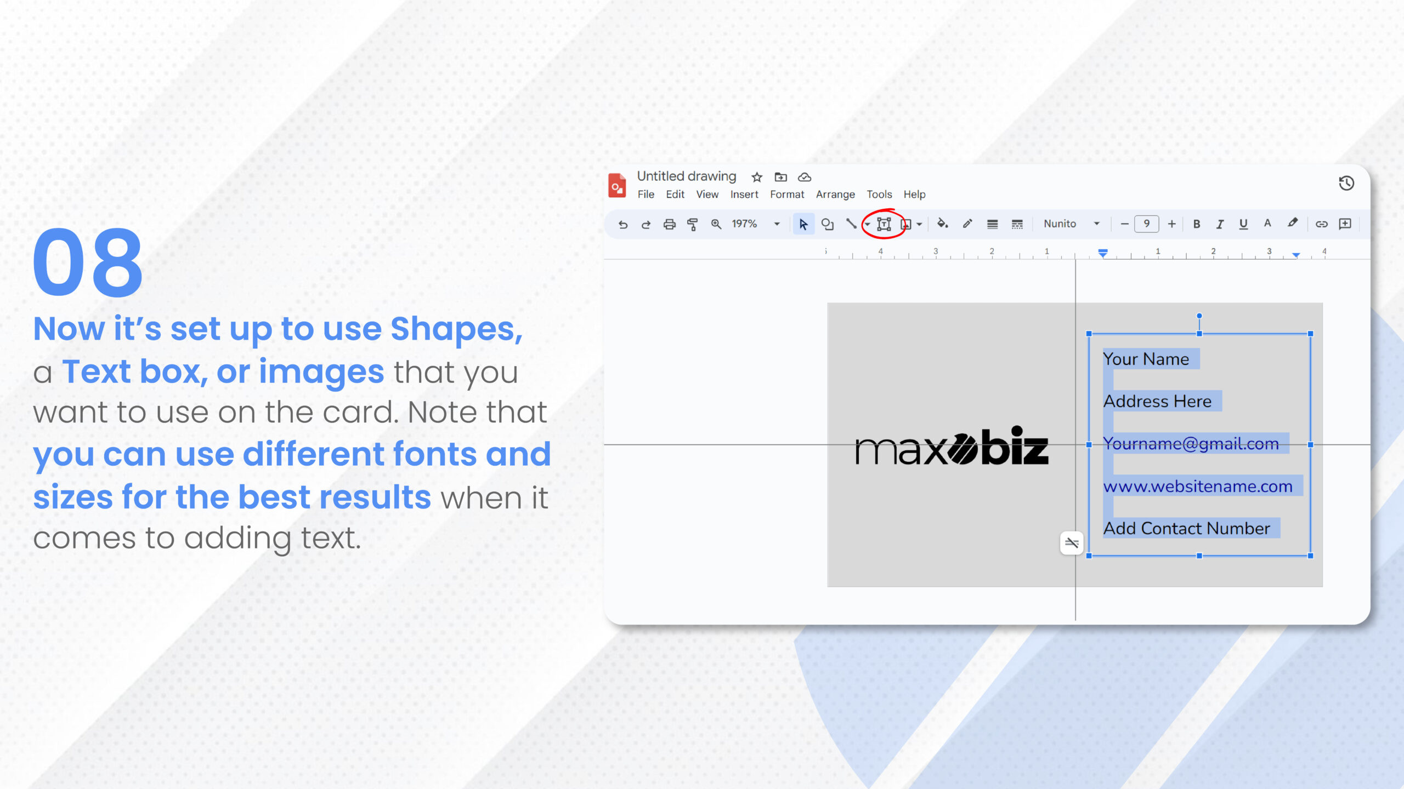Click the Link insertion icon
Screen dimensions: 1404x789
click(1321, 224)
